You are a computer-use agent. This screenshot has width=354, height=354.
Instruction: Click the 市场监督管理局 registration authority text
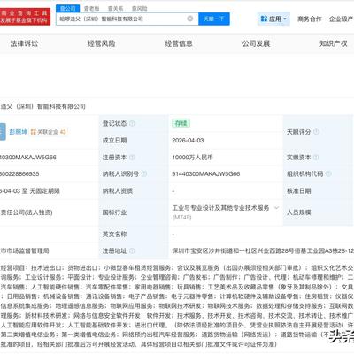(25, 250)
